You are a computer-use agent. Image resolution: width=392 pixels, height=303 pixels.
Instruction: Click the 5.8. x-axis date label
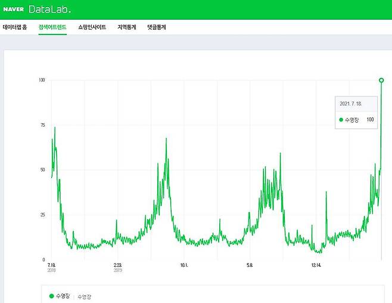250,265
